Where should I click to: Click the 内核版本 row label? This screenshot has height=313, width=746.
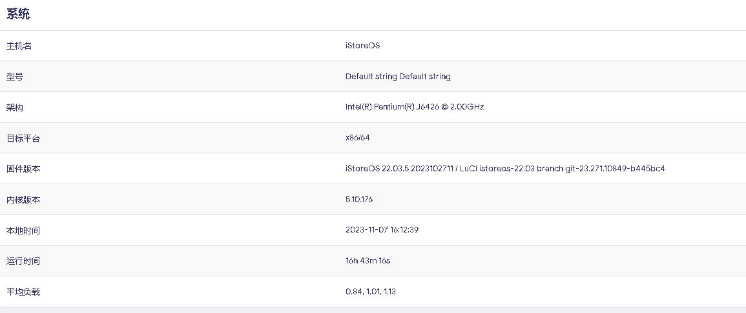click(x=23, y=200)
